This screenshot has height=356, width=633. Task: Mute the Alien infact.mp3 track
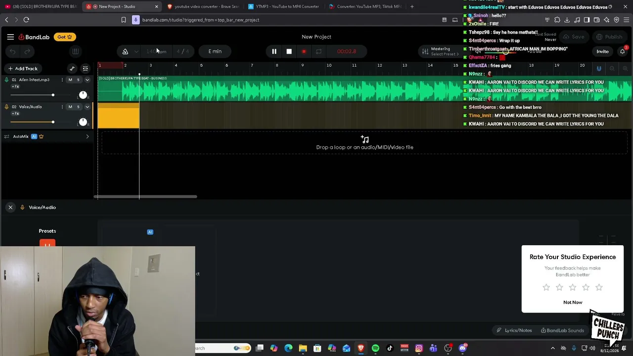click(70, 80)
